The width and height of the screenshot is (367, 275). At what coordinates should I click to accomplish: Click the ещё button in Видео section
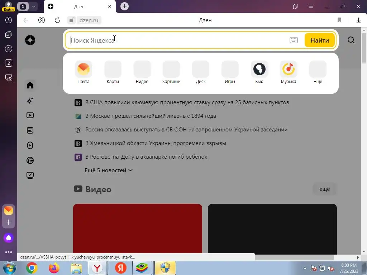coord(324,189)
